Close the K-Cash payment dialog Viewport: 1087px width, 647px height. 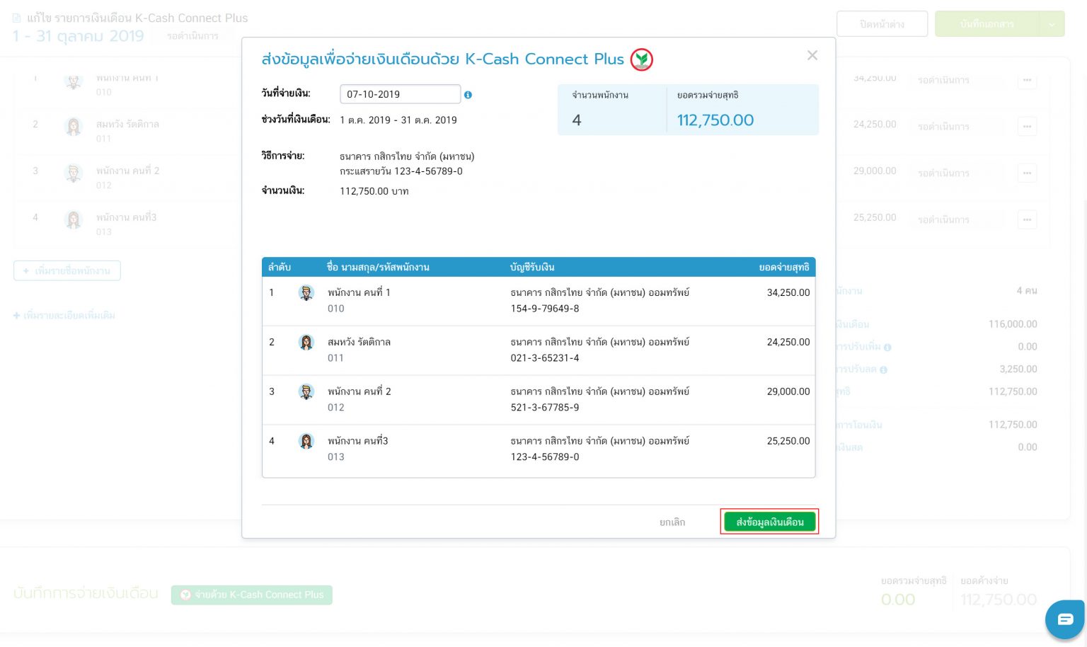tap(812, 55)
